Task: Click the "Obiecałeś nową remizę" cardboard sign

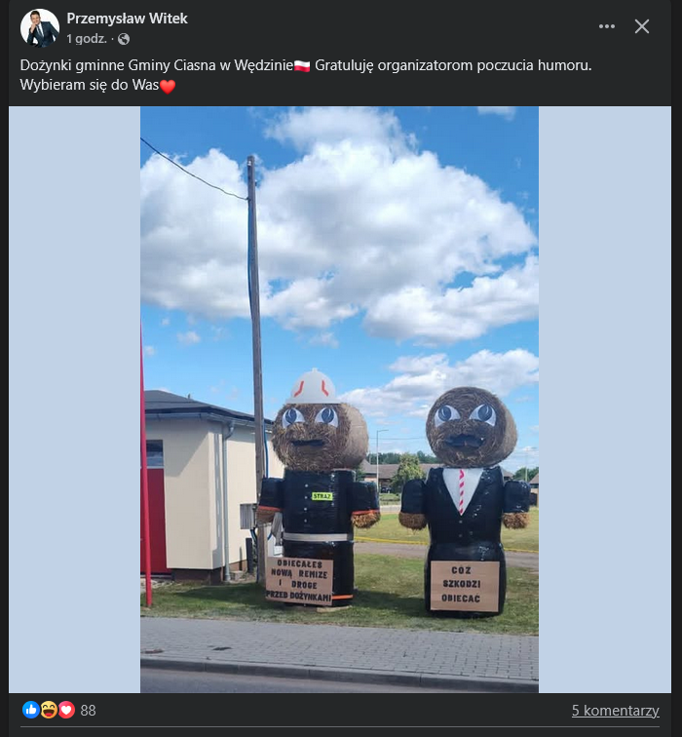Action: click(x=299, y=581)
